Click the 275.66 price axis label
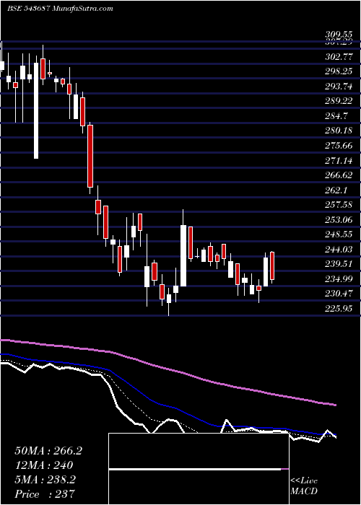The height and width of the screenshot is (505, 361). tap(339, 145)
